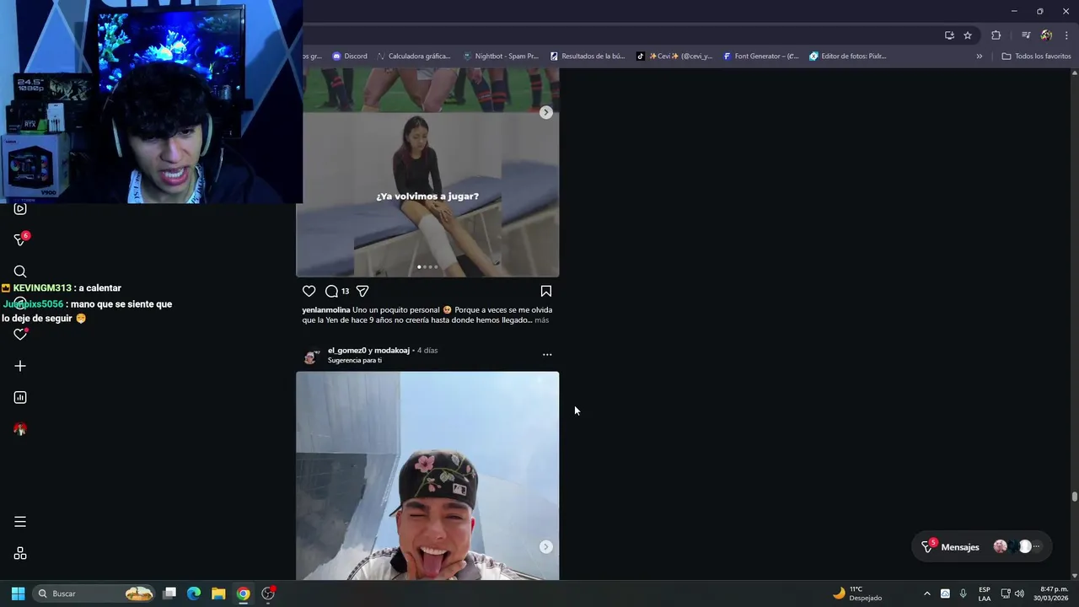Open the el_gomez0 profile link
The height and width of the screenshot is (607, 1079).
346,350
